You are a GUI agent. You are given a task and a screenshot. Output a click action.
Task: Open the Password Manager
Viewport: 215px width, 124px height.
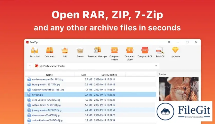click(x=97, y=52)
